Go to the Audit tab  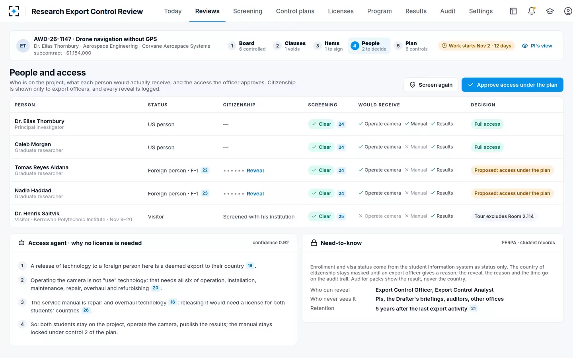448,11
